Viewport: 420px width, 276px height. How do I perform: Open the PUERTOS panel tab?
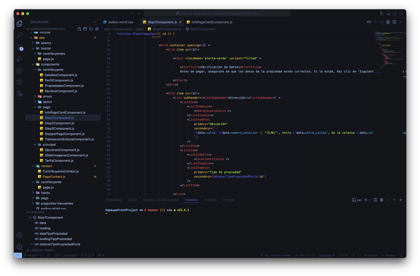click(x=210, y=200)
